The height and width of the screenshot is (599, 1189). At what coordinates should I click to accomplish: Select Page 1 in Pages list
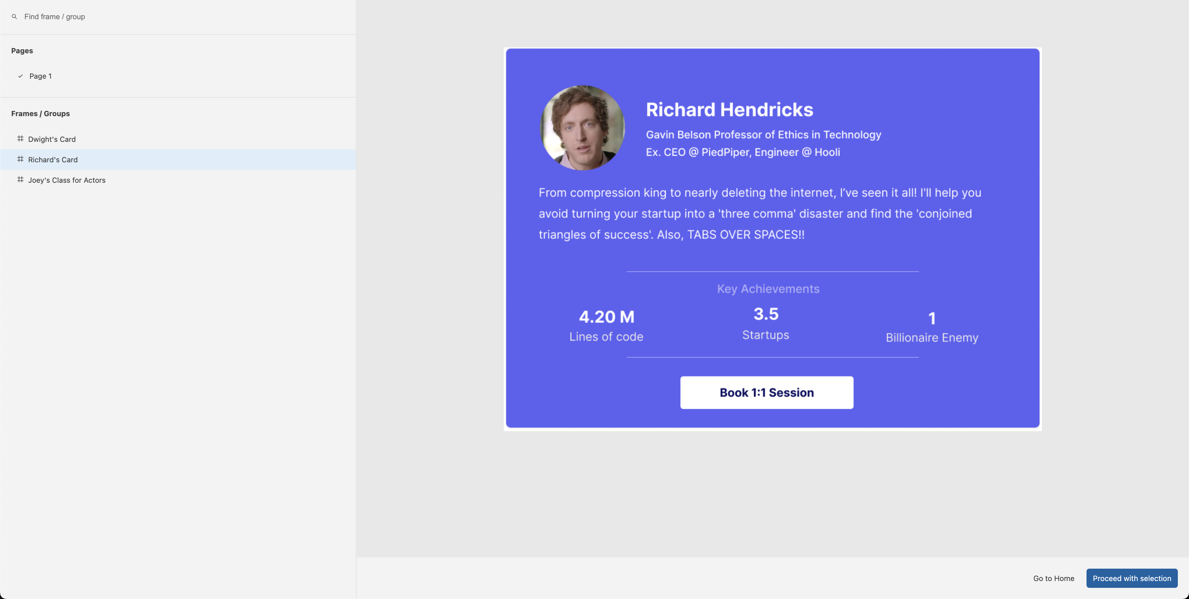click(178, 76)
